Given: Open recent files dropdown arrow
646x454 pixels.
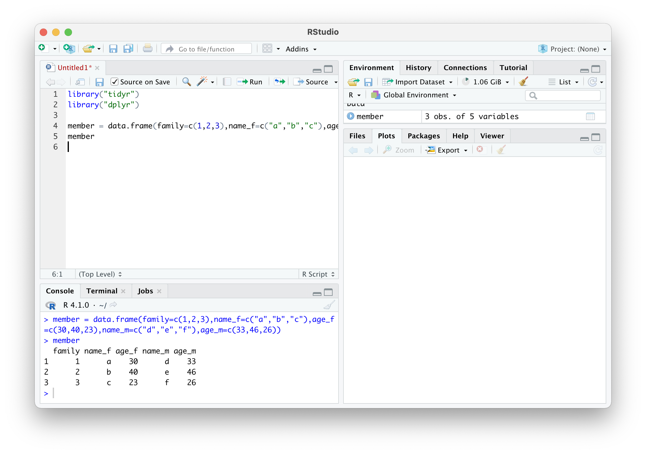Looking at the screenshot, I should (x=99, y=49).
